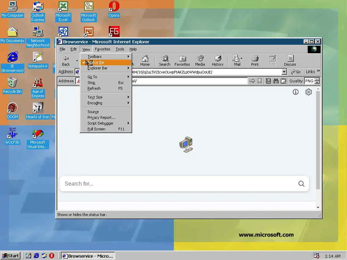Image resolution: width=347 pixels, height=260 pixels.
Task: Click the Browservice bookmark icon
Action: [260, 81]
